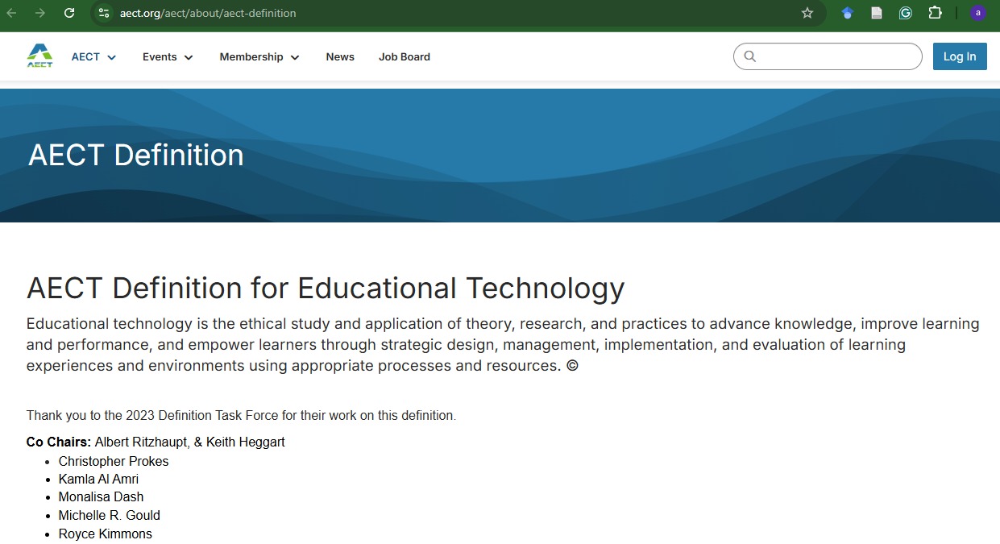Click the magnifier icon in search box
Viewport: 1000px width, 544px height.
click(750, 56)
